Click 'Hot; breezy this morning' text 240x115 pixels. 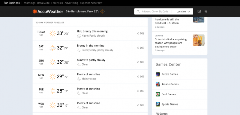point(92,31)
